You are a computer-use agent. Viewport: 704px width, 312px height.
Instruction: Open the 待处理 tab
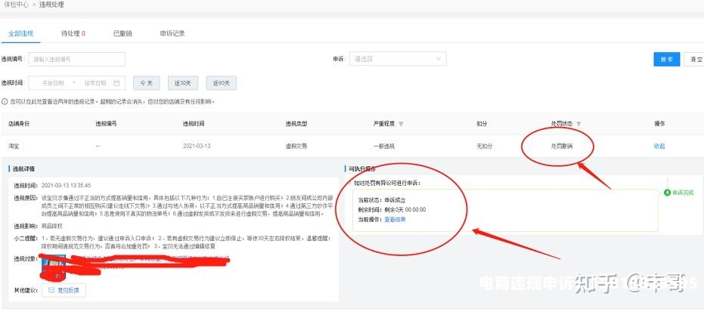click(x=73, y=33)
